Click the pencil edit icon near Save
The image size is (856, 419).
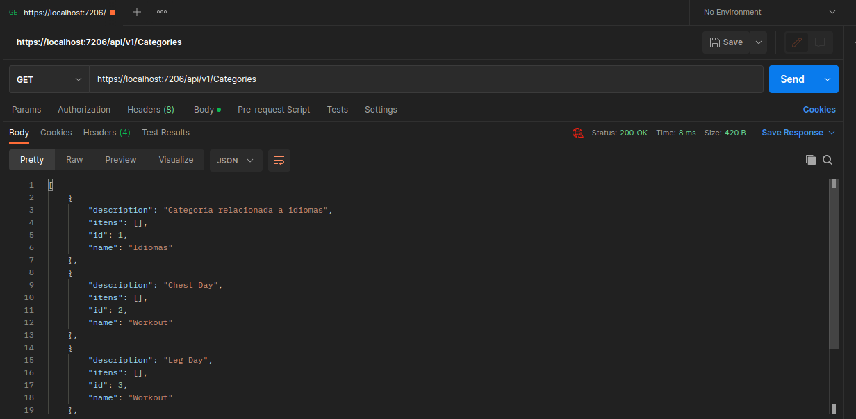coord(797,42)
